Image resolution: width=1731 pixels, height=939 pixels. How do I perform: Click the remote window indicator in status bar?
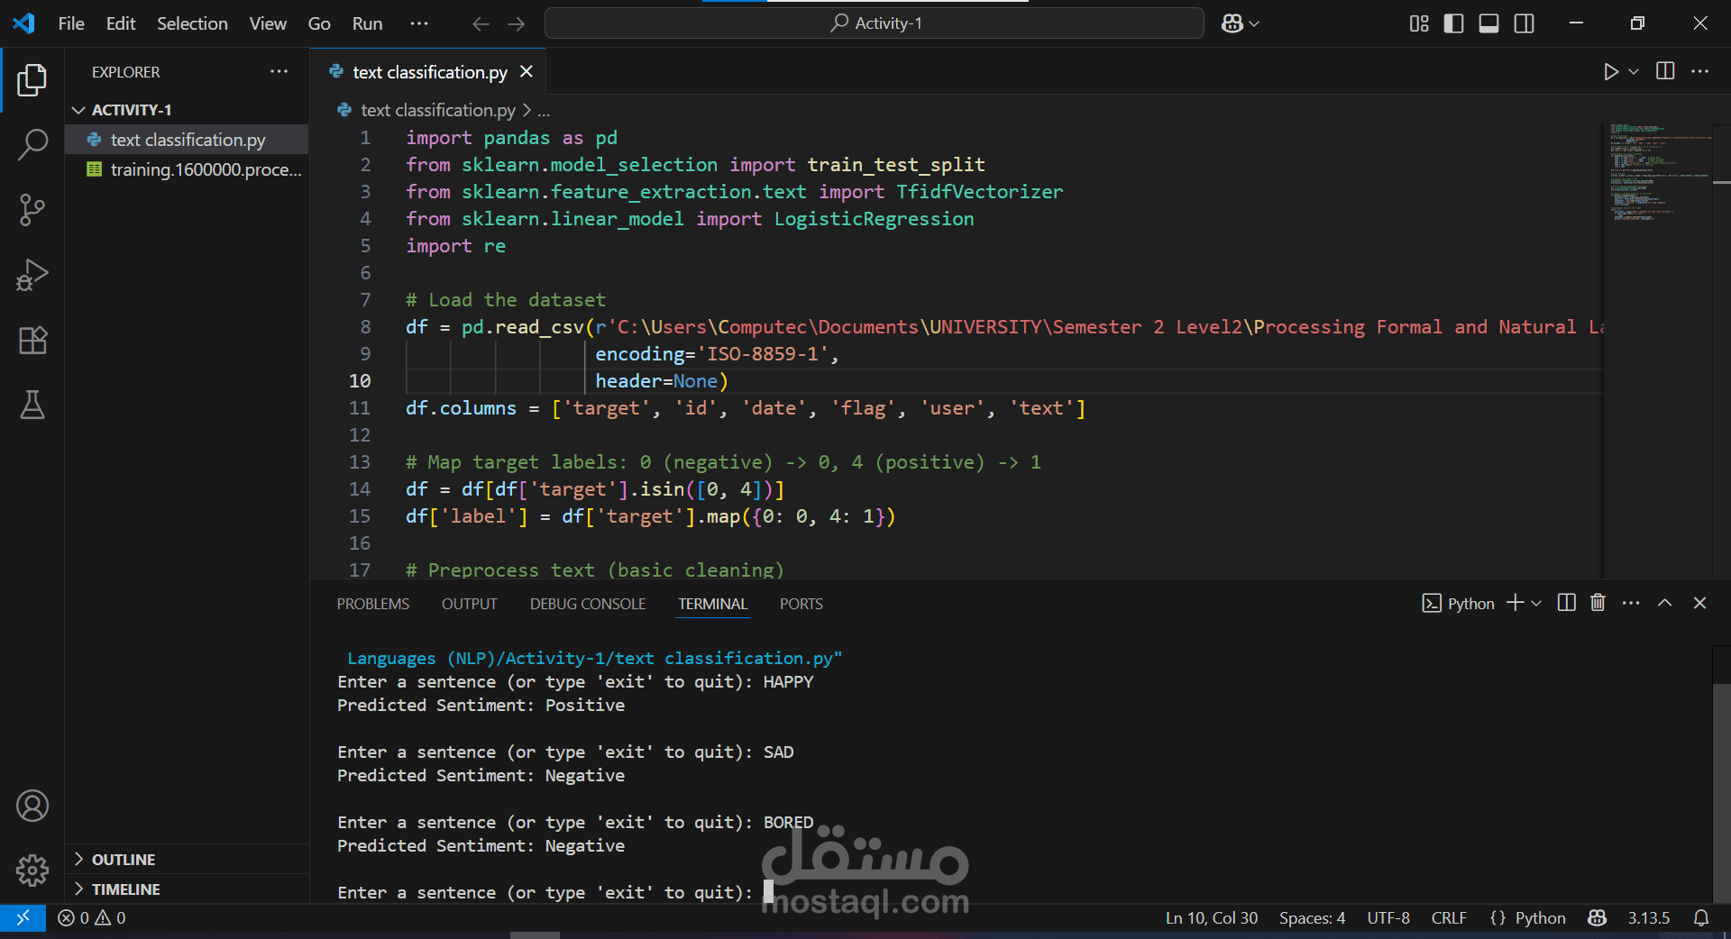(23, 917)
